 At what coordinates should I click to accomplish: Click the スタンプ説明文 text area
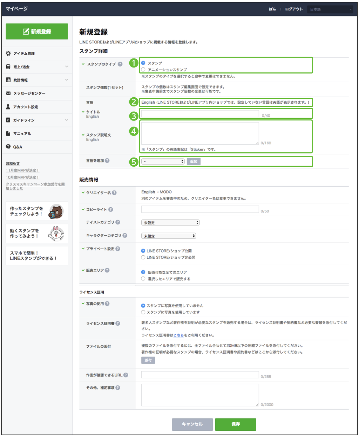[x=200, y=133]
